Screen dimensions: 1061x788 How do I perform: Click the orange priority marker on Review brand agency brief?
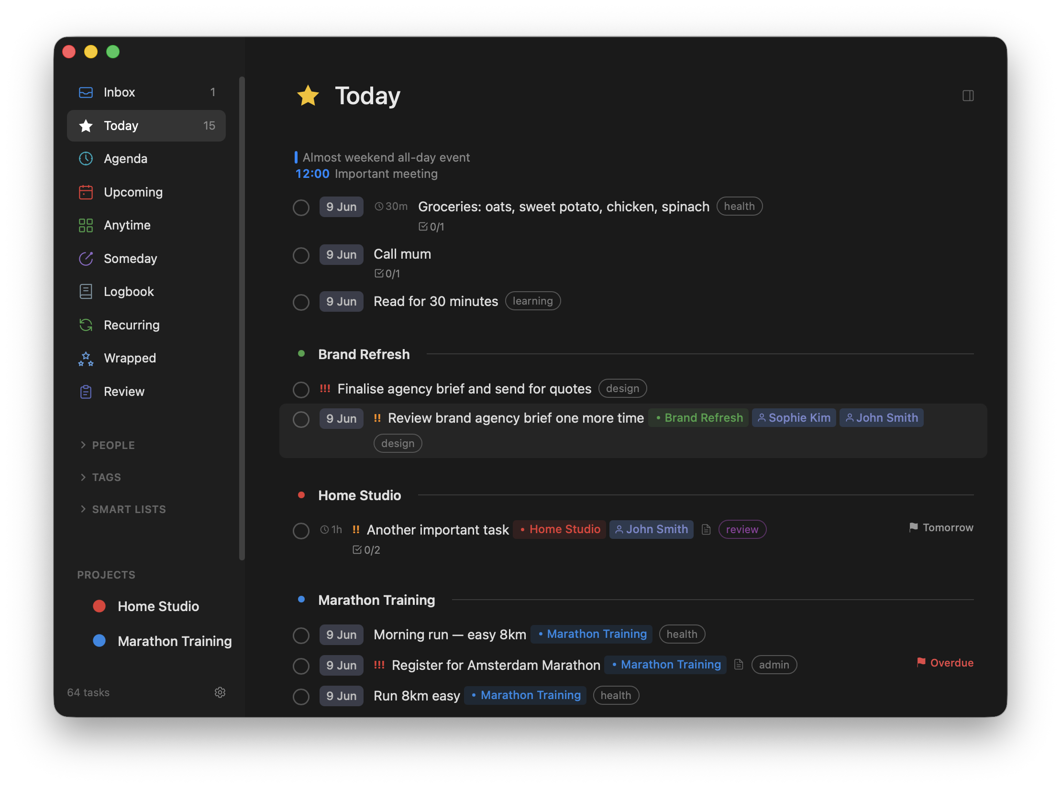tap(377, 418)
